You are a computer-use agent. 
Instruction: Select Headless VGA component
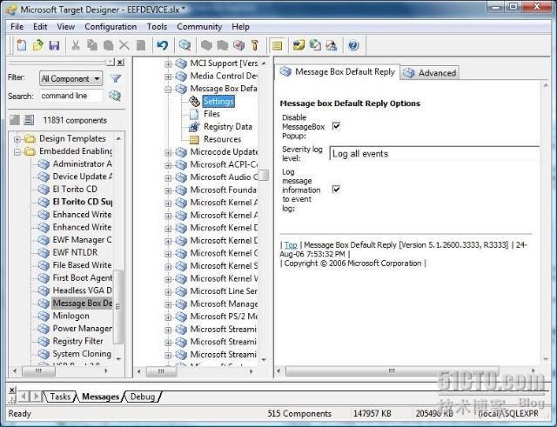[82, 290]
